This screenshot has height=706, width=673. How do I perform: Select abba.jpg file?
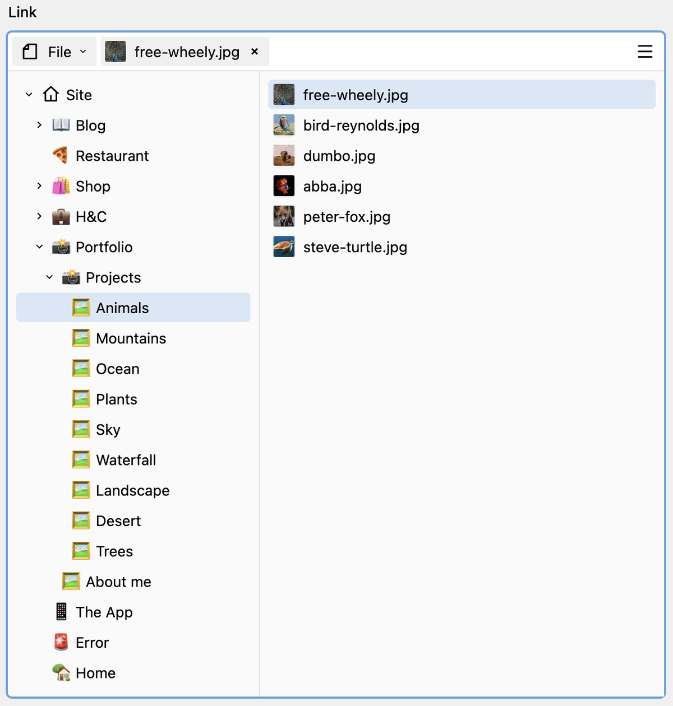coord(462,186)
